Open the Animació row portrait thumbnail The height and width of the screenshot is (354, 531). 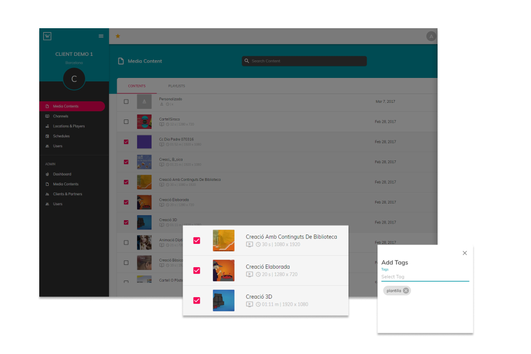tap(144, 243)
